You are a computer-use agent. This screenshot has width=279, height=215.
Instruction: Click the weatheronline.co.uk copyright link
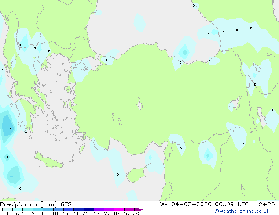pyautogui.click(x=242, y=211)
